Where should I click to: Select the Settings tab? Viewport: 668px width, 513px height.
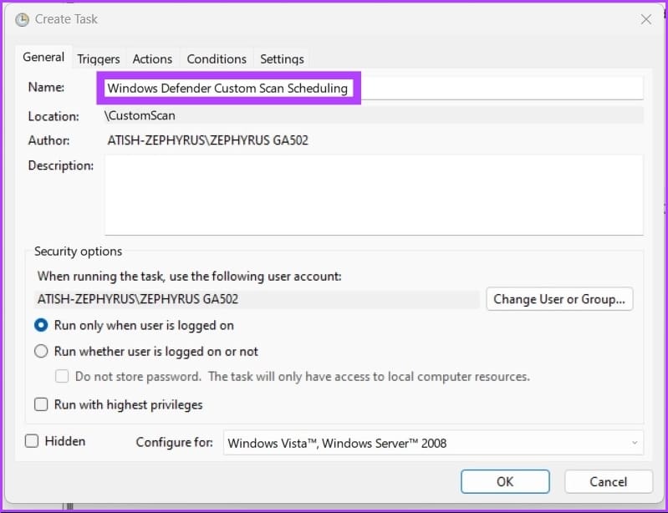282,58
